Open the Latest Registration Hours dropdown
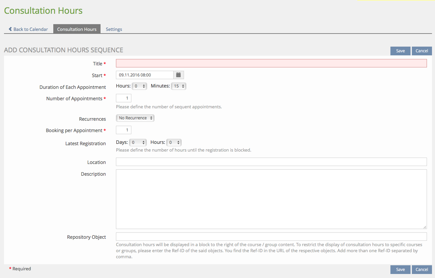Viewport: 435px width, 278px height. (x=174, y=143)
